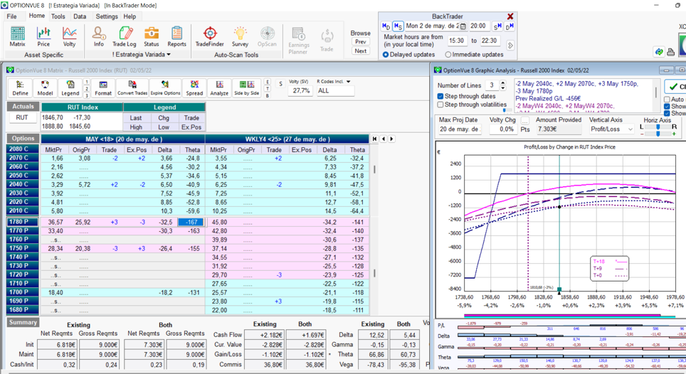Open the Price chart tool
686x374 pixels.
[43, 36]
